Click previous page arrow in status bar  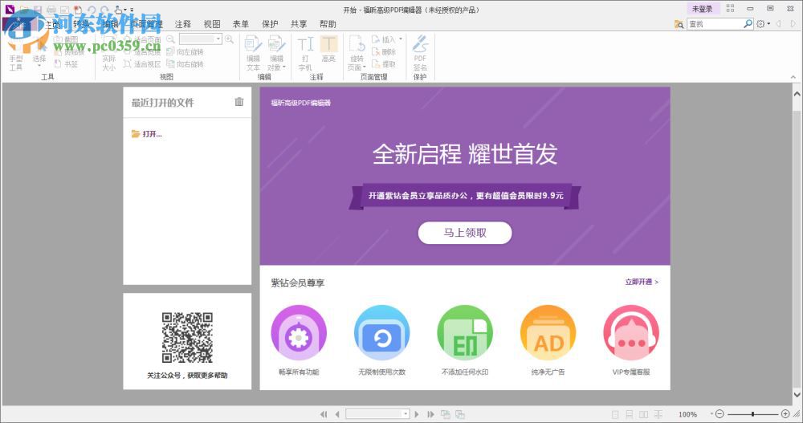tap(336, 414)
